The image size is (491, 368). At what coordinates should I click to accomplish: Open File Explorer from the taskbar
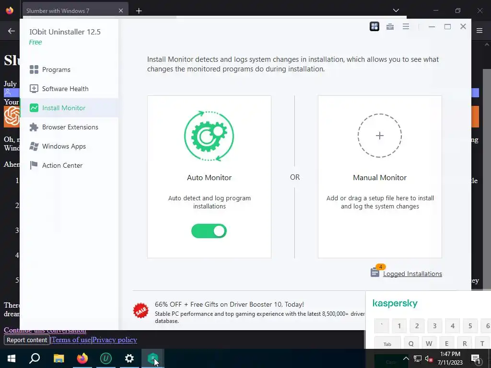[58, 358]
